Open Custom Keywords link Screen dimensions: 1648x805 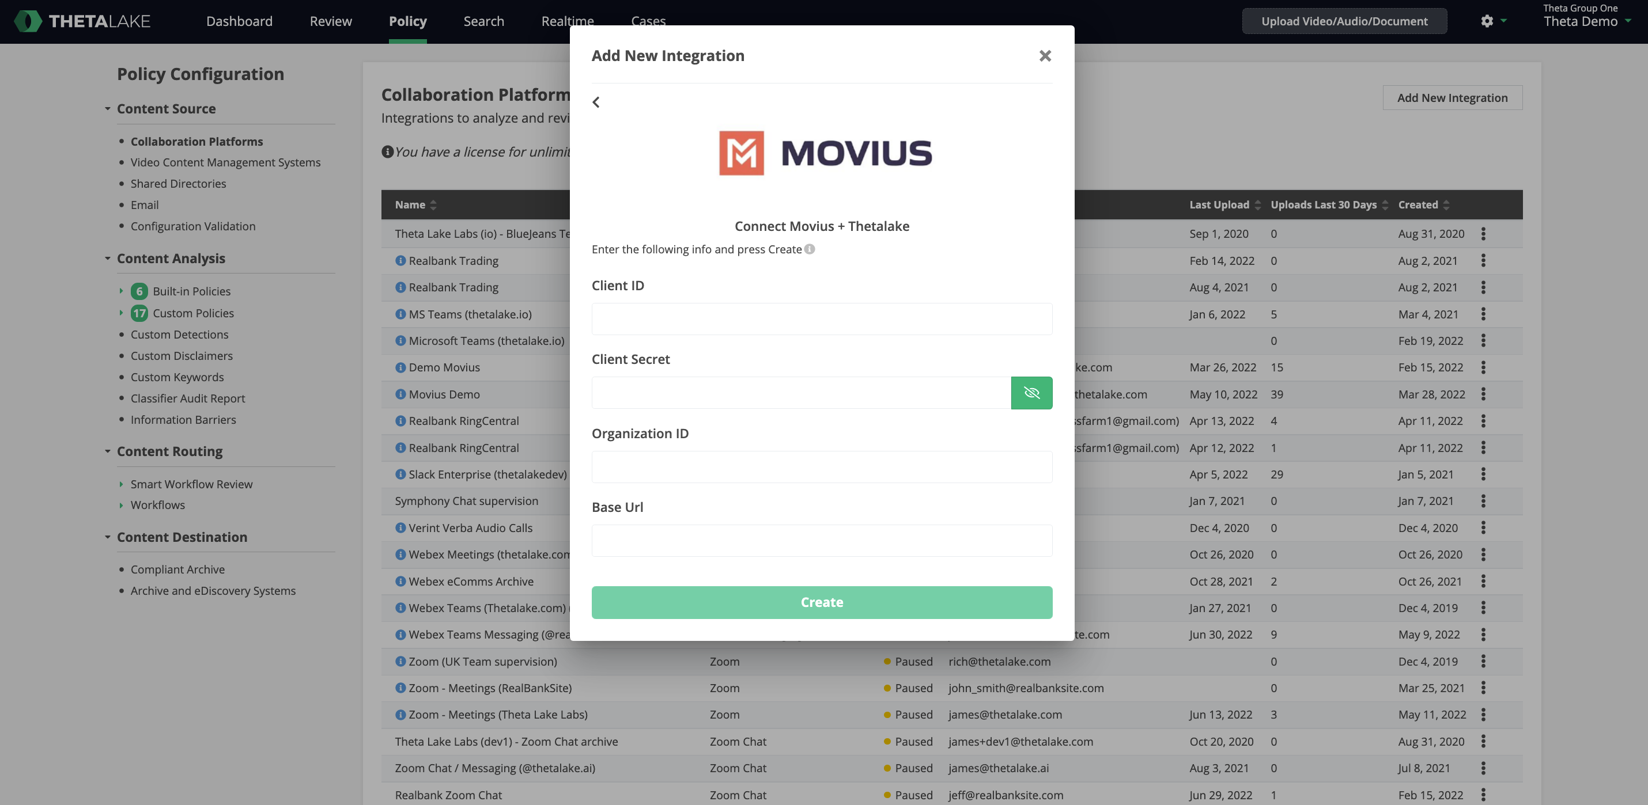pos(177,377)
